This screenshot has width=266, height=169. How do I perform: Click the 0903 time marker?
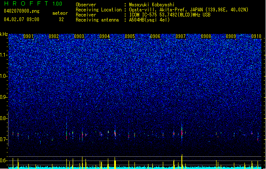(x=79, y=36)
